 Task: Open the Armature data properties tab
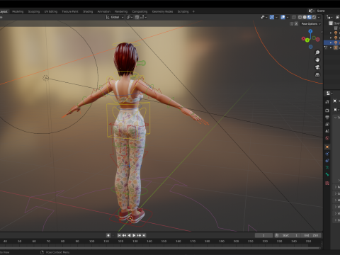click(327, 167)
